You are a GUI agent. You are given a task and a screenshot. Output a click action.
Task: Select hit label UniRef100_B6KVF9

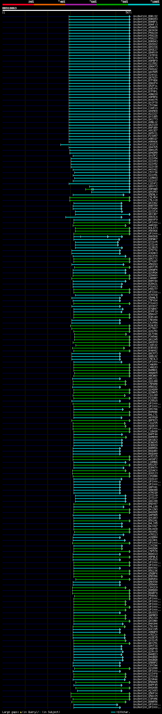click(x=145, y=220)
